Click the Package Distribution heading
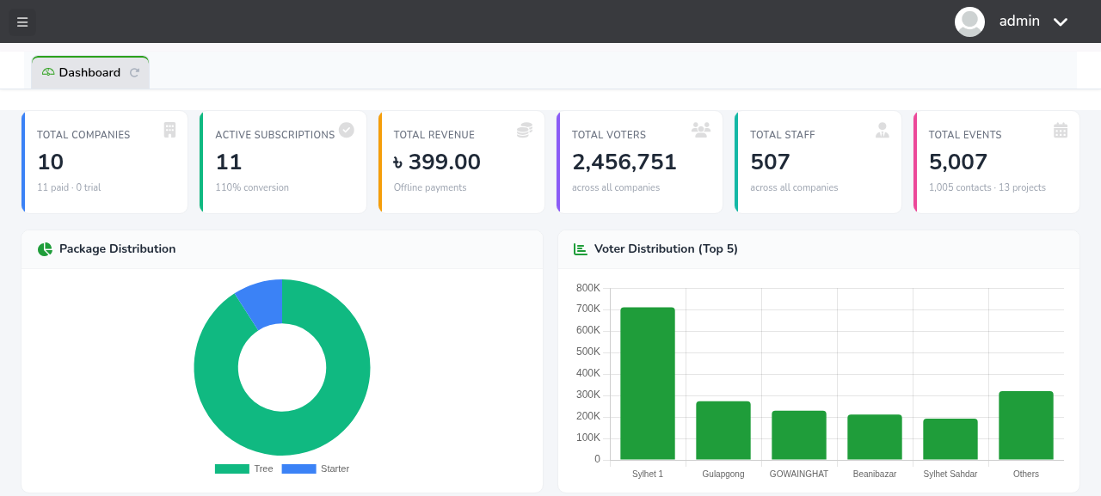 click(118, 248)
